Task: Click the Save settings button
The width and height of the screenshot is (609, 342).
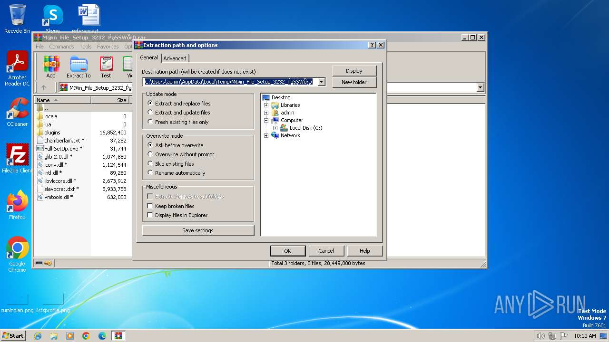Action: 198,230
